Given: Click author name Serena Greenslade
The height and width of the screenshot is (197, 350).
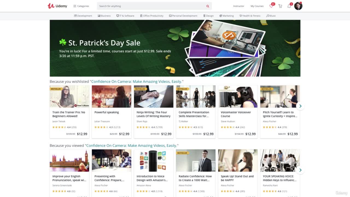Looking at the screenshot, I should tap(62, 186).
